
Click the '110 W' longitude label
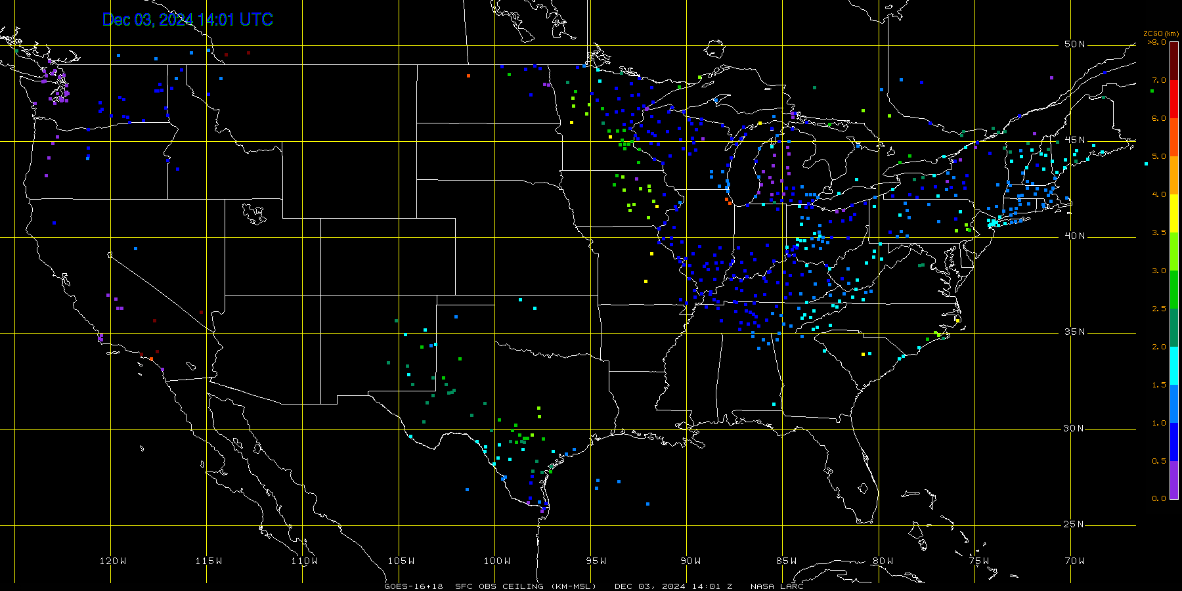click(x=305, y=561)
